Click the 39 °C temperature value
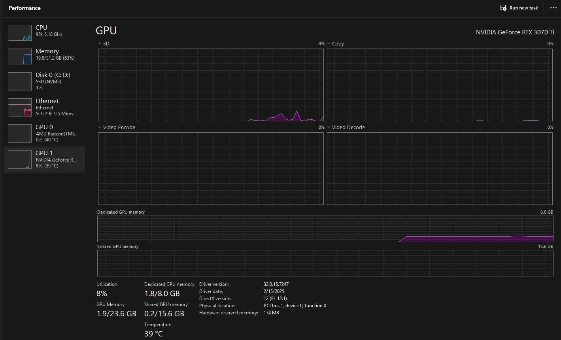 (153, 334)
